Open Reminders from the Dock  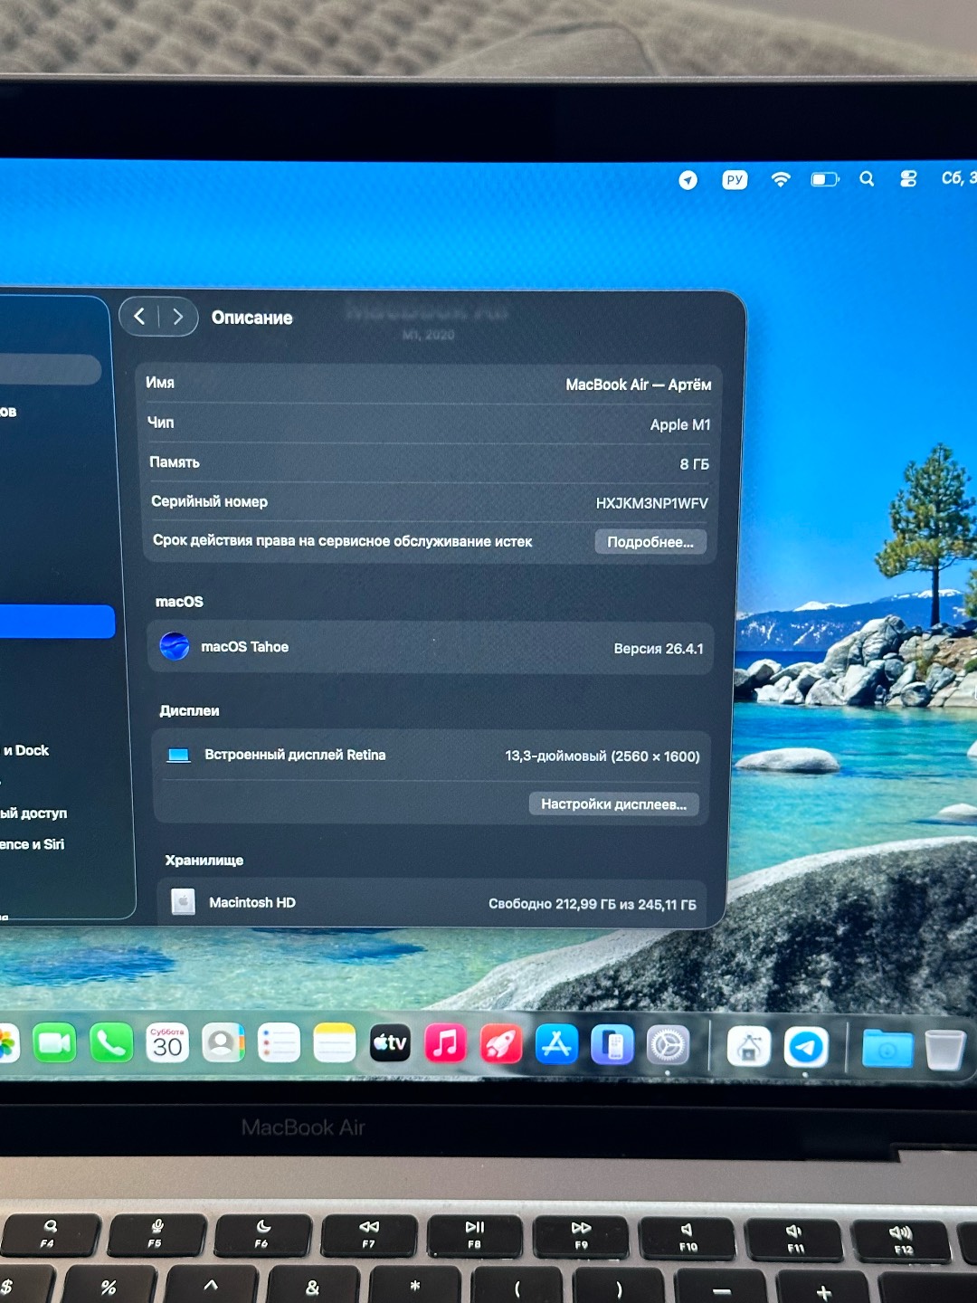tap(279, 1043)
